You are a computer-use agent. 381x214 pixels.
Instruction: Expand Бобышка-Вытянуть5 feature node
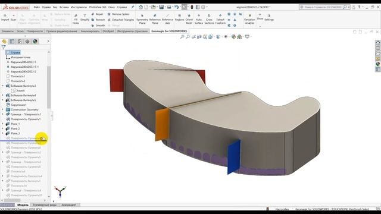2,100
